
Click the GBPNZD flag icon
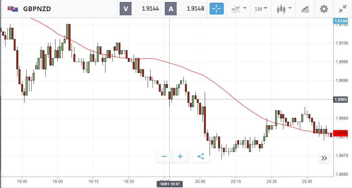coord(13,9)
